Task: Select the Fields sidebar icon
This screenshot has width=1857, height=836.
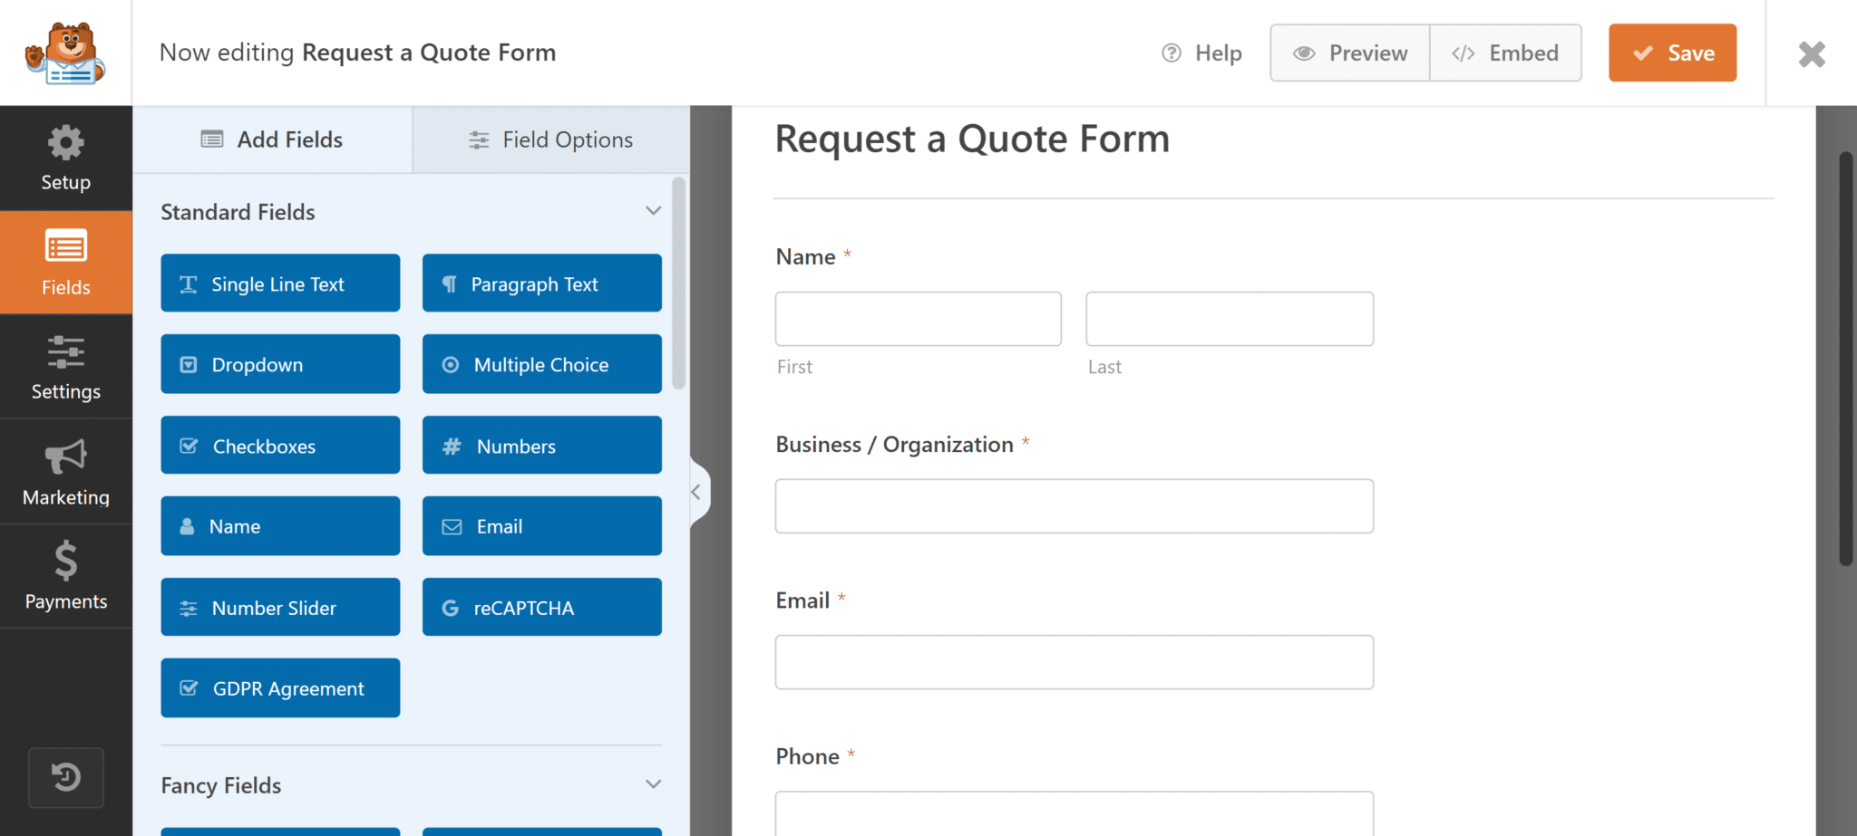Action: (x=66, y=263)
